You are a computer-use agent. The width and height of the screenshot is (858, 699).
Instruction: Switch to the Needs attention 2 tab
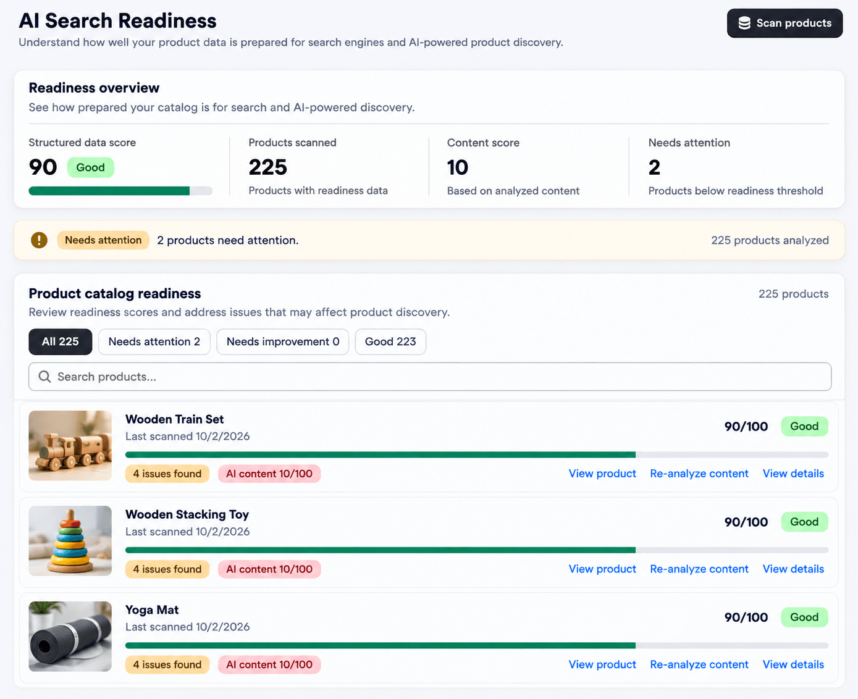(154, 342)
